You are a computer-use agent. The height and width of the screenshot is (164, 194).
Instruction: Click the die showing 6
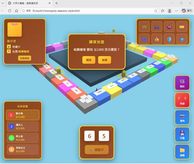point(89,136)
